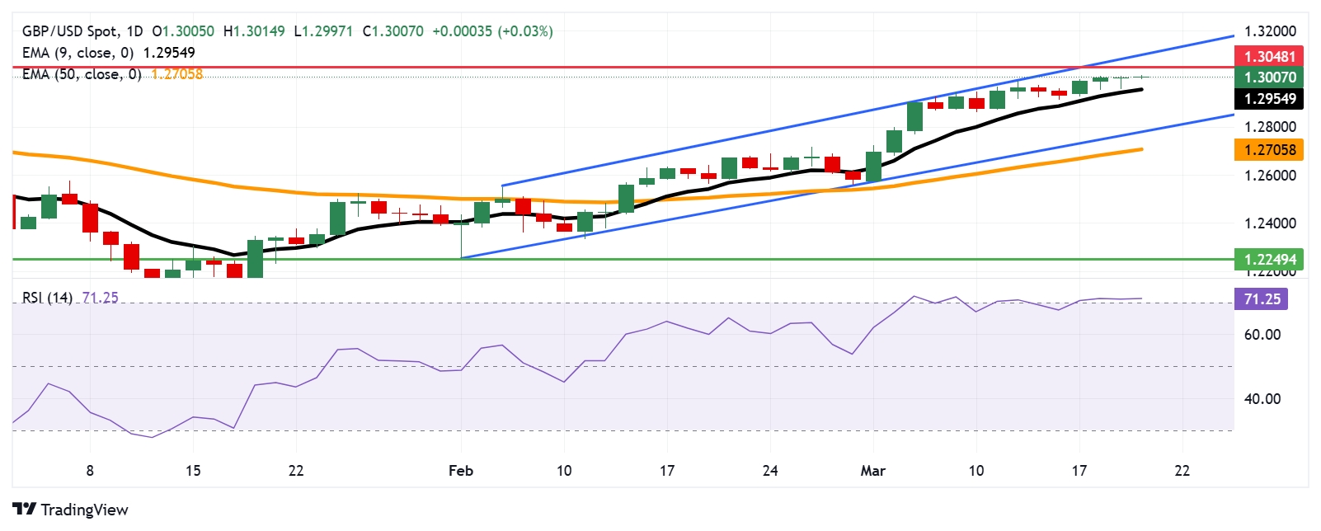Click the 40.00 level on the RSI scale
This screenshot has width=1321, height=531.
(1262, 399)
